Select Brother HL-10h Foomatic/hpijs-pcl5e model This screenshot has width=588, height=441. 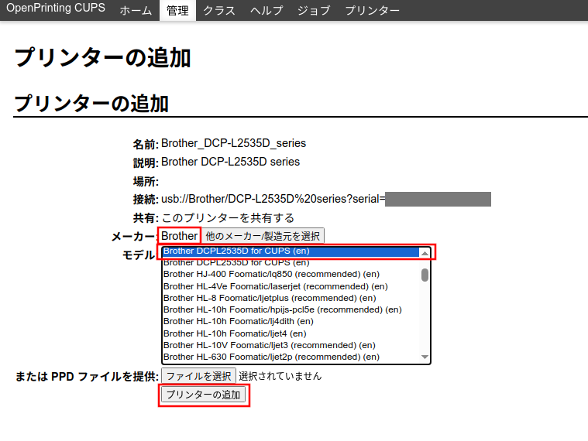click(x=291, y=309)
